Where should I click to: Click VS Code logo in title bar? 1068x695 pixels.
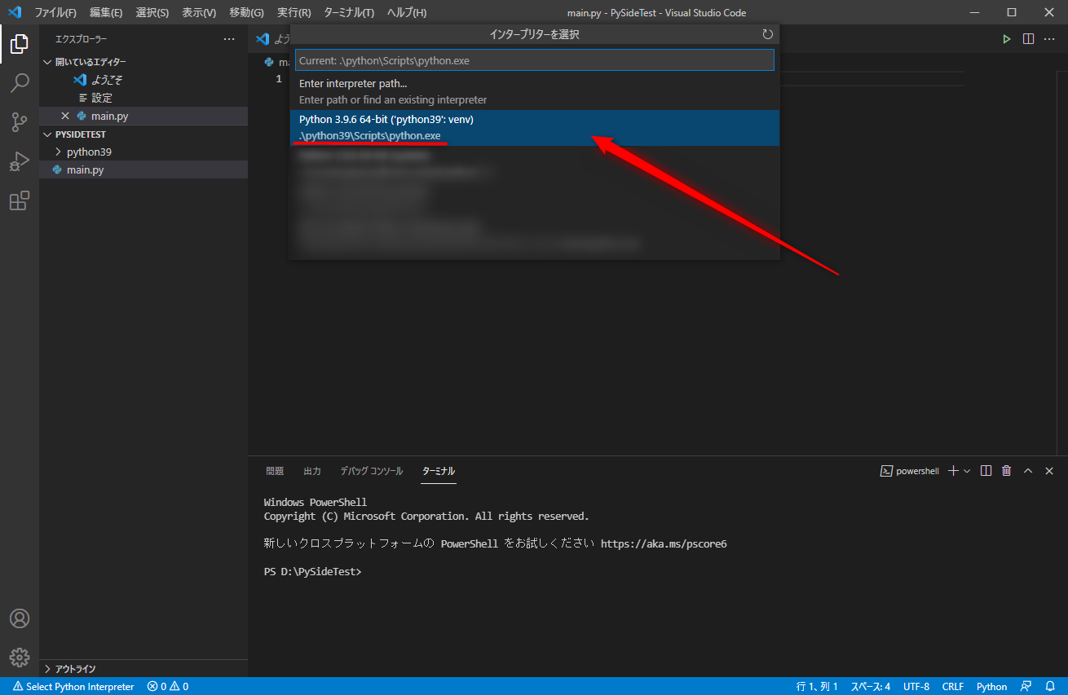tap(14, 12)
